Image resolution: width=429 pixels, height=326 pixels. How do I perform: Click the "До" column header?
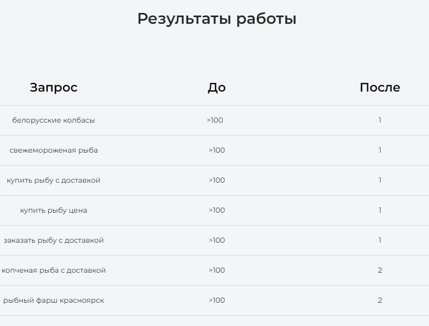[217, 87]
